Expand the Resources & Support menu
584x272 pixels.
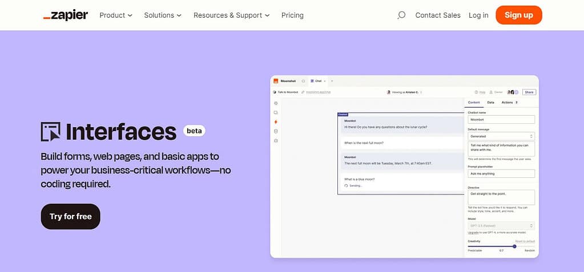(232, 15)
